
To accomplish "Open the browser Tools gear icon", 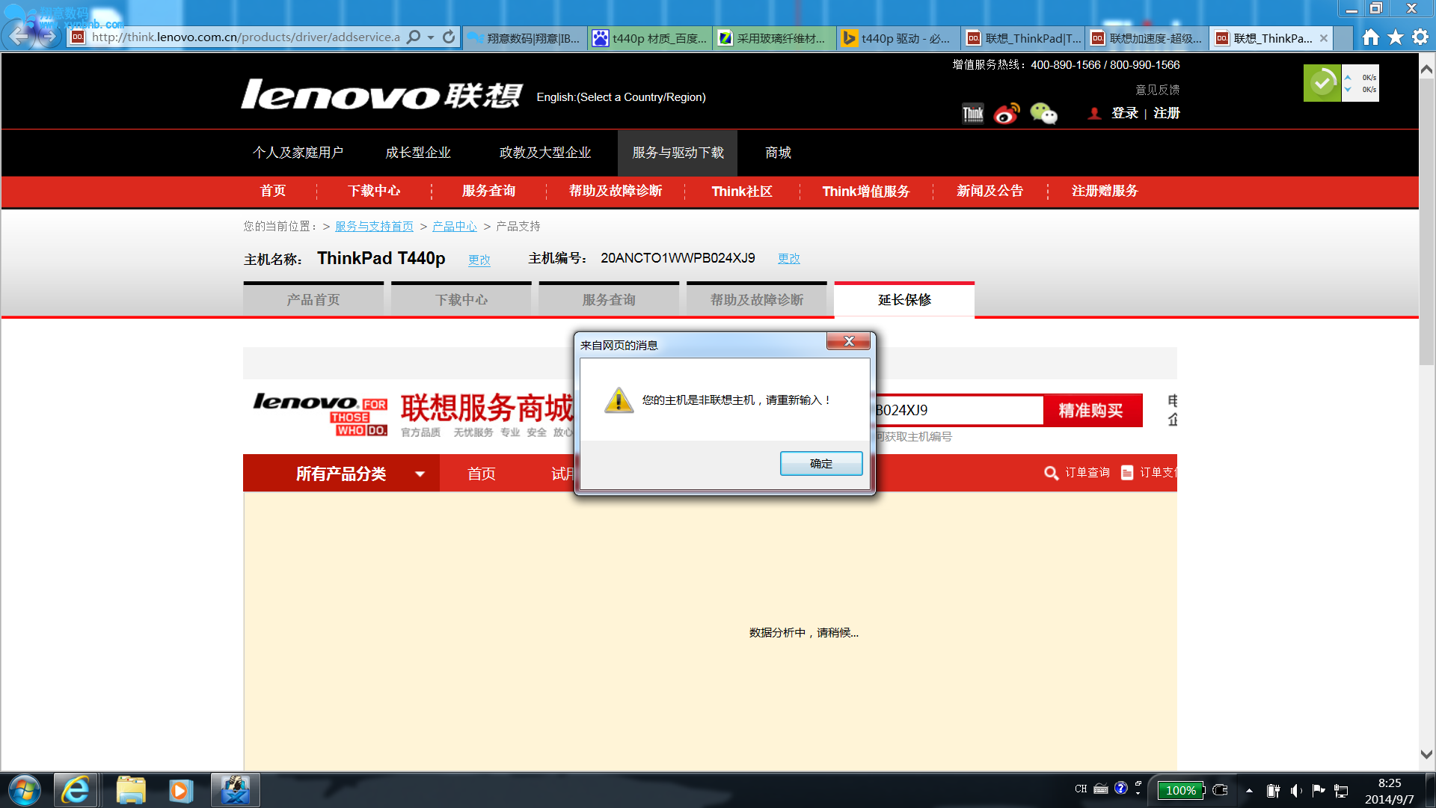I will [1420, 37].
